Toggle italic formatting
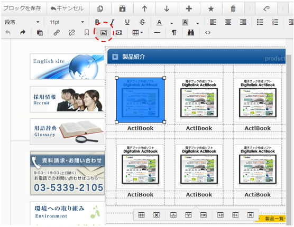The image size is (294, 227). (x=112, y=22)
